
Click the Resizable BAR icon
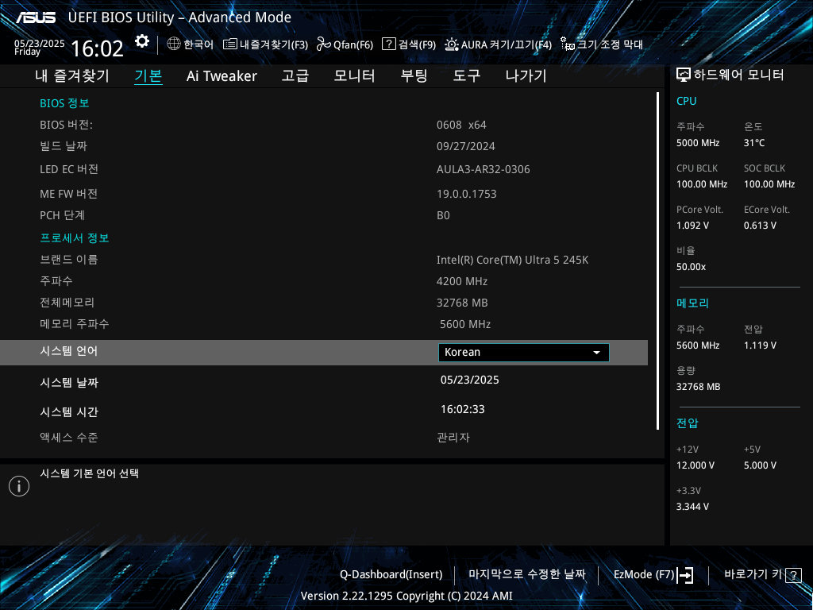(568, 44)
